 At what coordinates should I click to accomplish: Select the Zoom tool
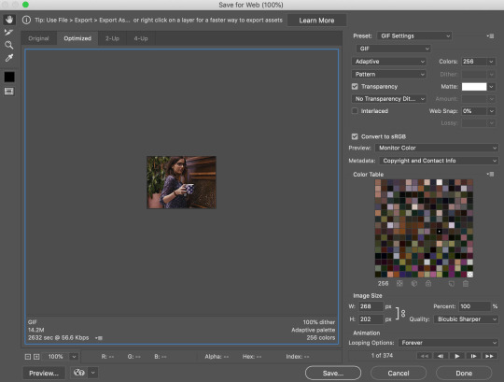9,45
